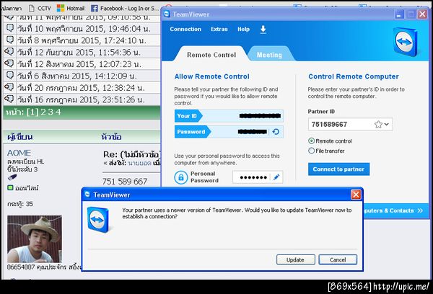Expand the Partner ID dropdown arrow

(387, 125)
